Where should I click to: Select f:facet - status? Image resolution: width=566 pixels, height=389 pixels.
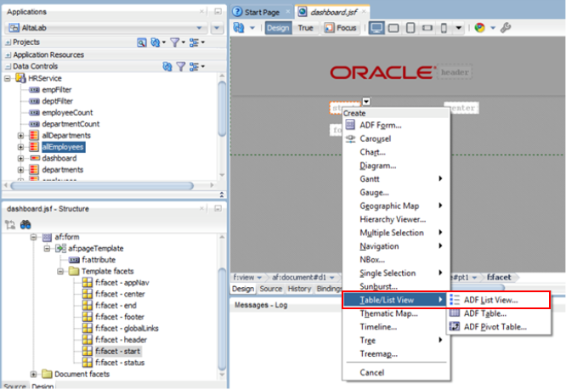click(x=120, y=363)
